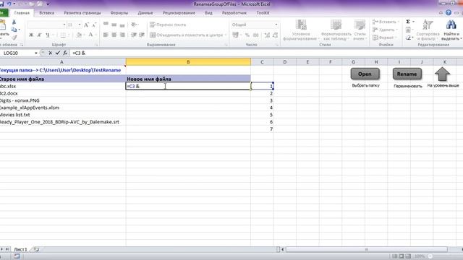The image size is (463, 260).
Task: Click the increase indent icon
Action: (142, 35)
